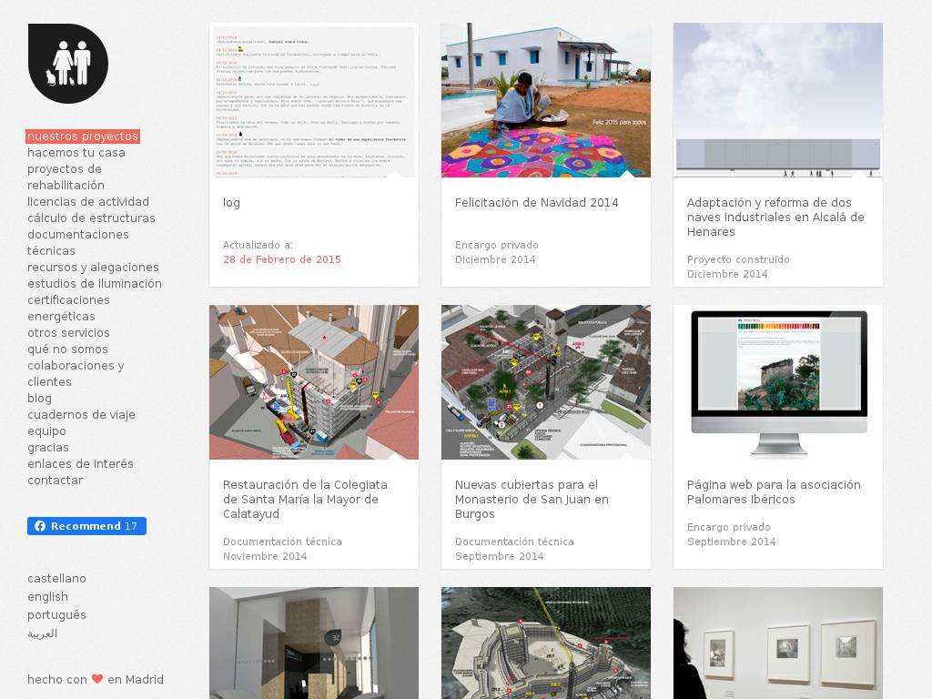View the Alcalá de Henares industrial naves image

pyautogui.click(x=778, y=100)
